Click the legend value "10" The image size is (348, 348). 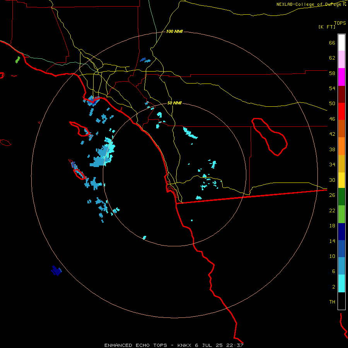tap(332, 256)
